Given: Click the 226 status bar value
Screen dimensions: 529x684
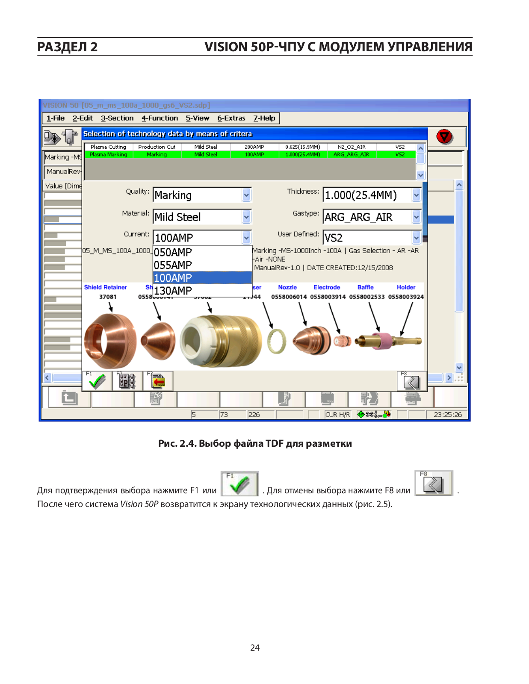Looking at the screenshot, I should click(254, 414).
